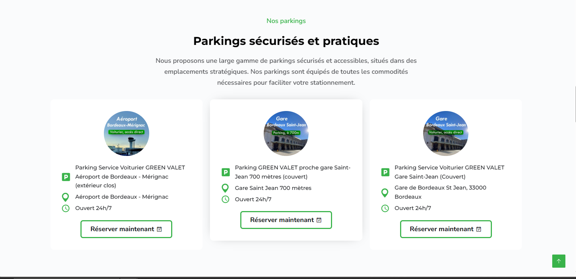Image resolution: width=576 pixels, height=279 pixels.
Task: Click the location pin icon beside Aéroport de Bordeaux - Mérignac
Action: pos(65,197)
